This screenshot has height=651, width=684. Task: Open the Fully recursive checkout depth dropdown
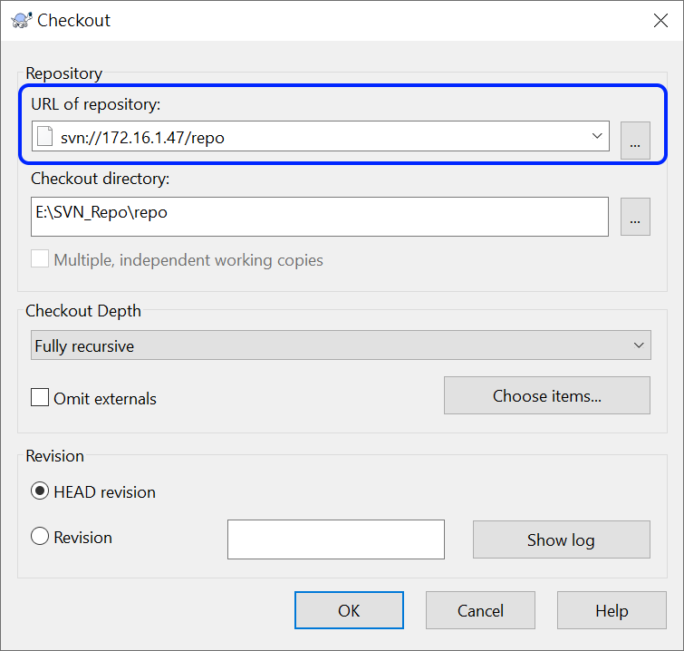pyautogui.click(x=341, y=345)
